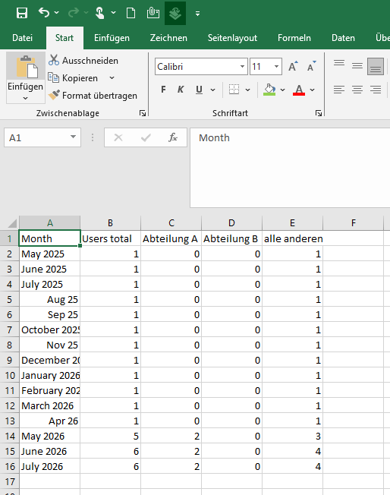
Task: Open Zwischenablage dialog launcher
Action: [x=143, y=113]
